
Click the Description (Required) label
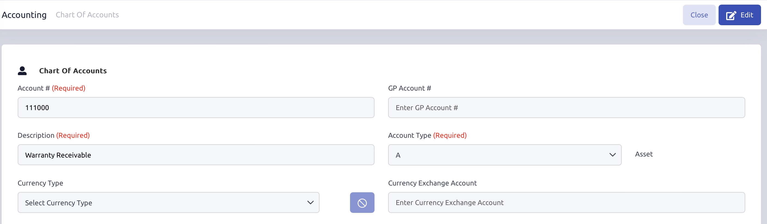coord(54,136)
